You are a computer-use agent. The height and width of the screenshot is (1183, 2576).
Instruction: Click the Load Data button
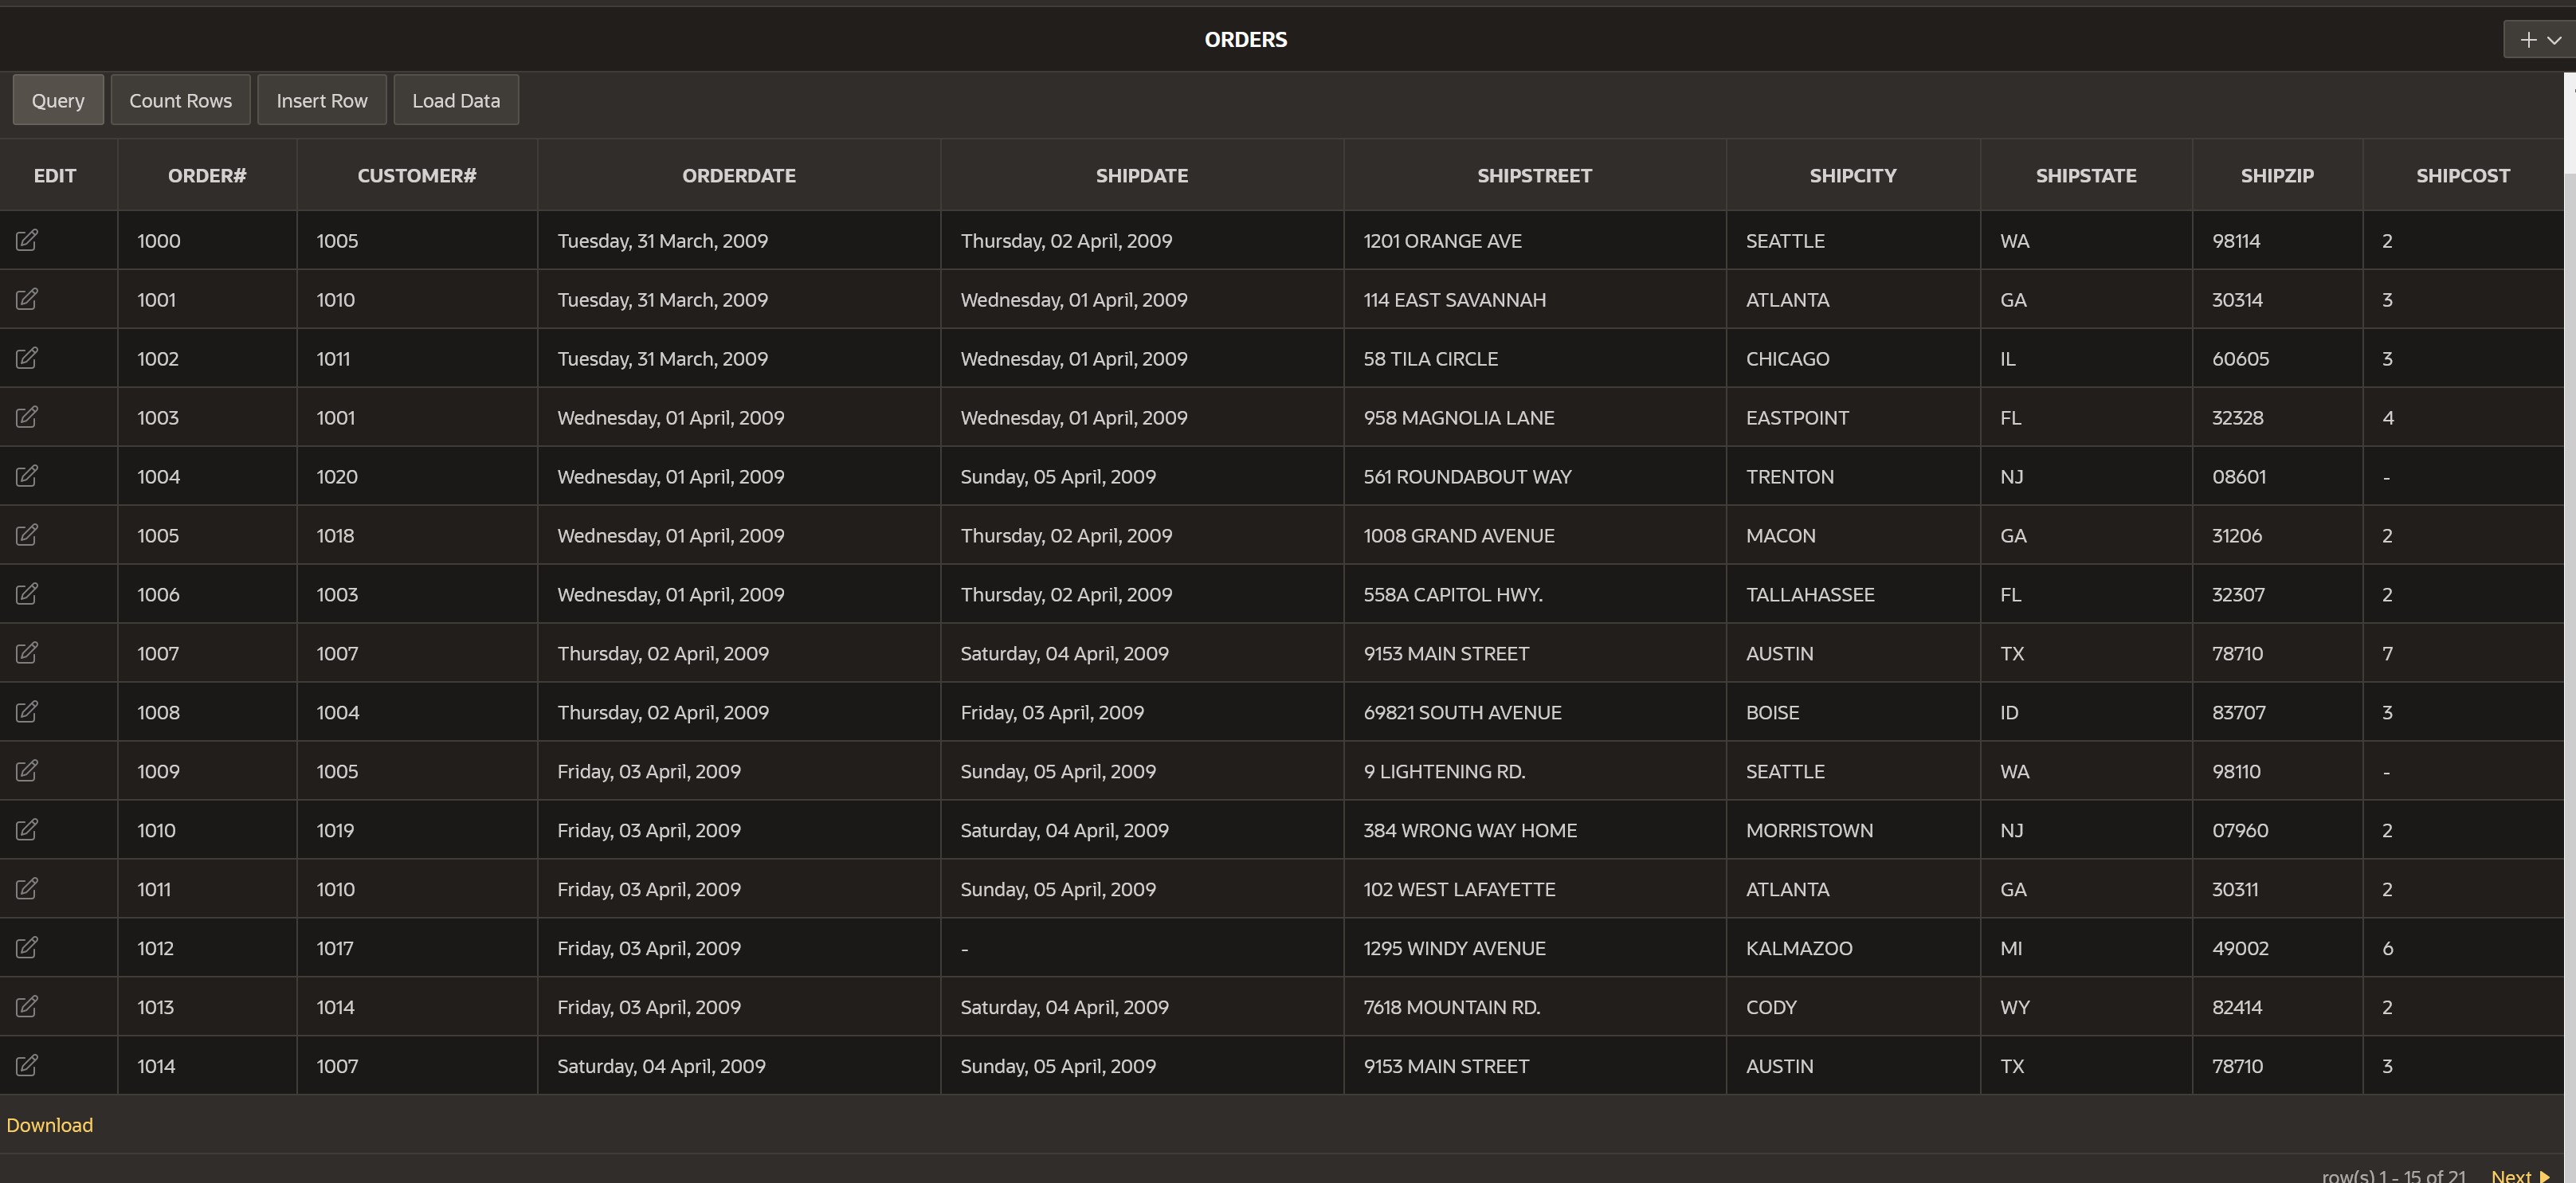456,100
